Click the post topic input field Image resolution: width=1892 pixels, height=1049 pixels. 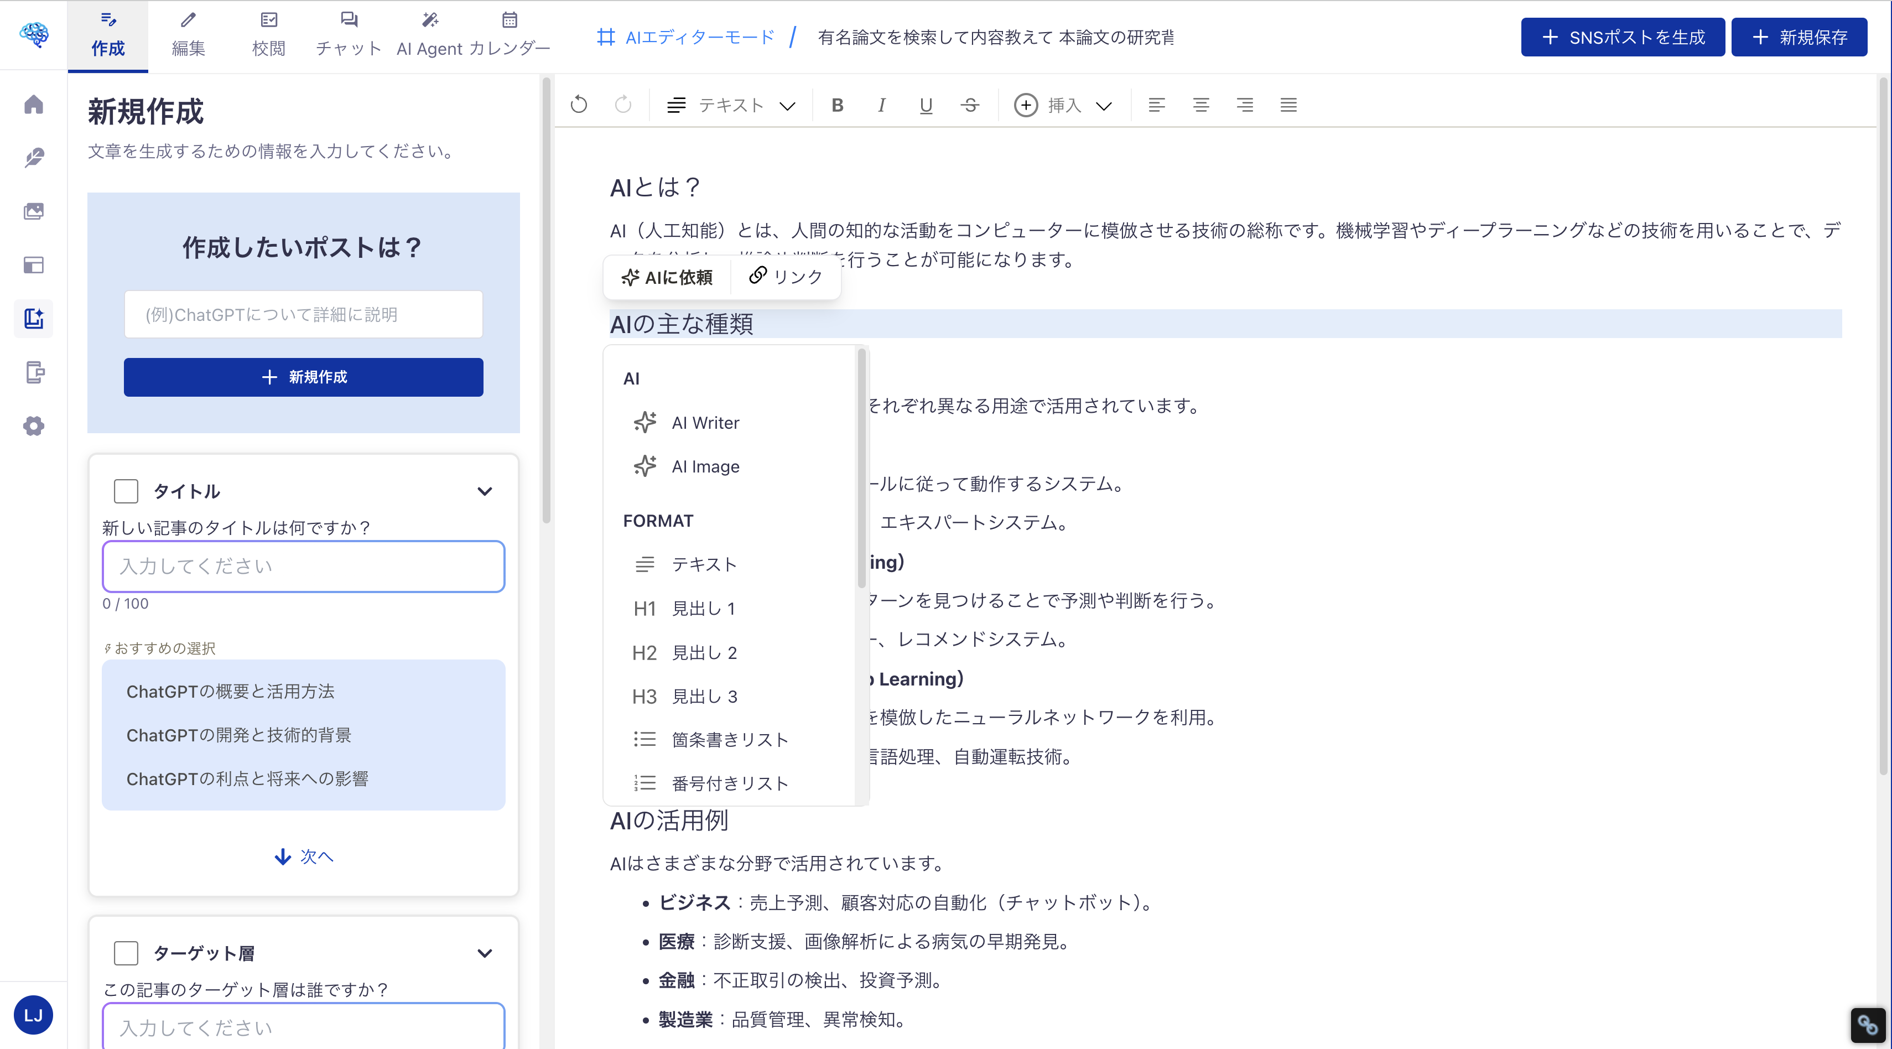click(303, 314)
